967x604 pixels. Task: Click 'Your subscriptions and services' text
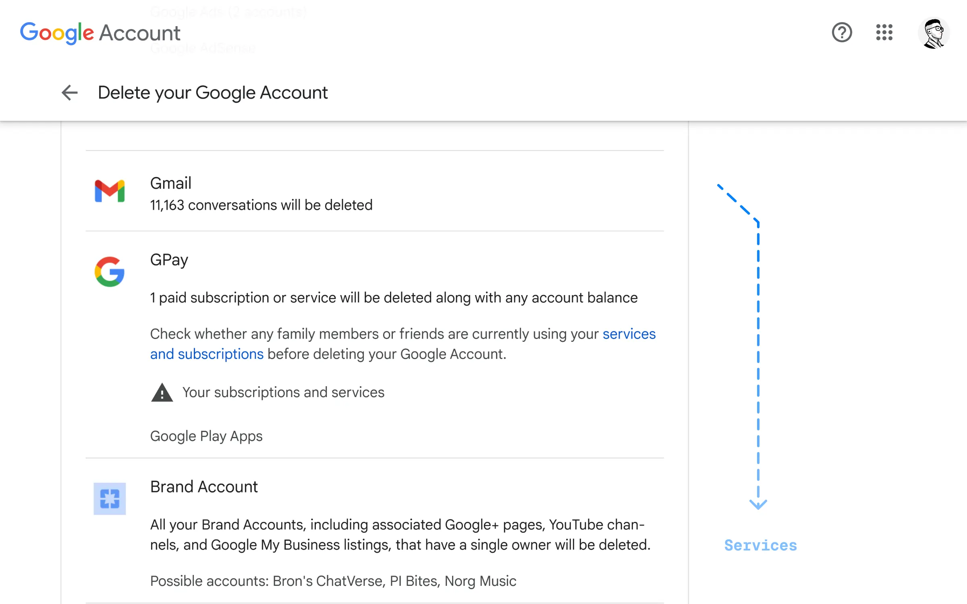coord(283,392)
